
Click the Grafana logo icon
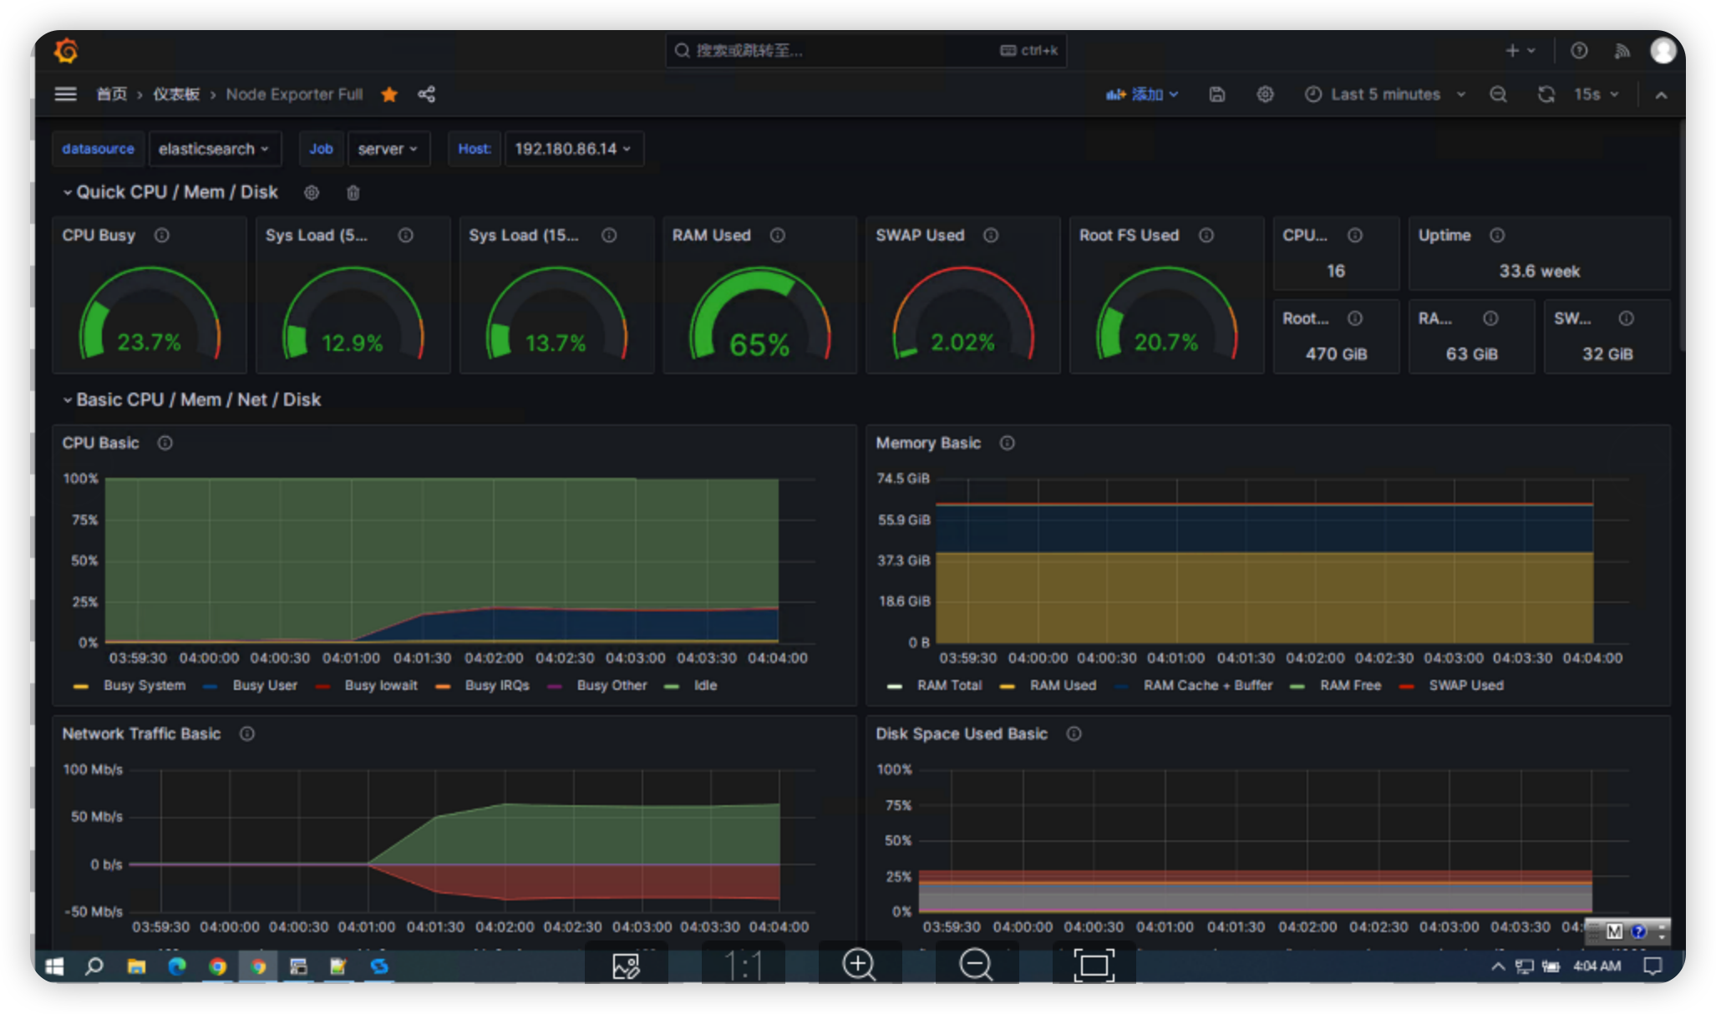tap(66, 51)
